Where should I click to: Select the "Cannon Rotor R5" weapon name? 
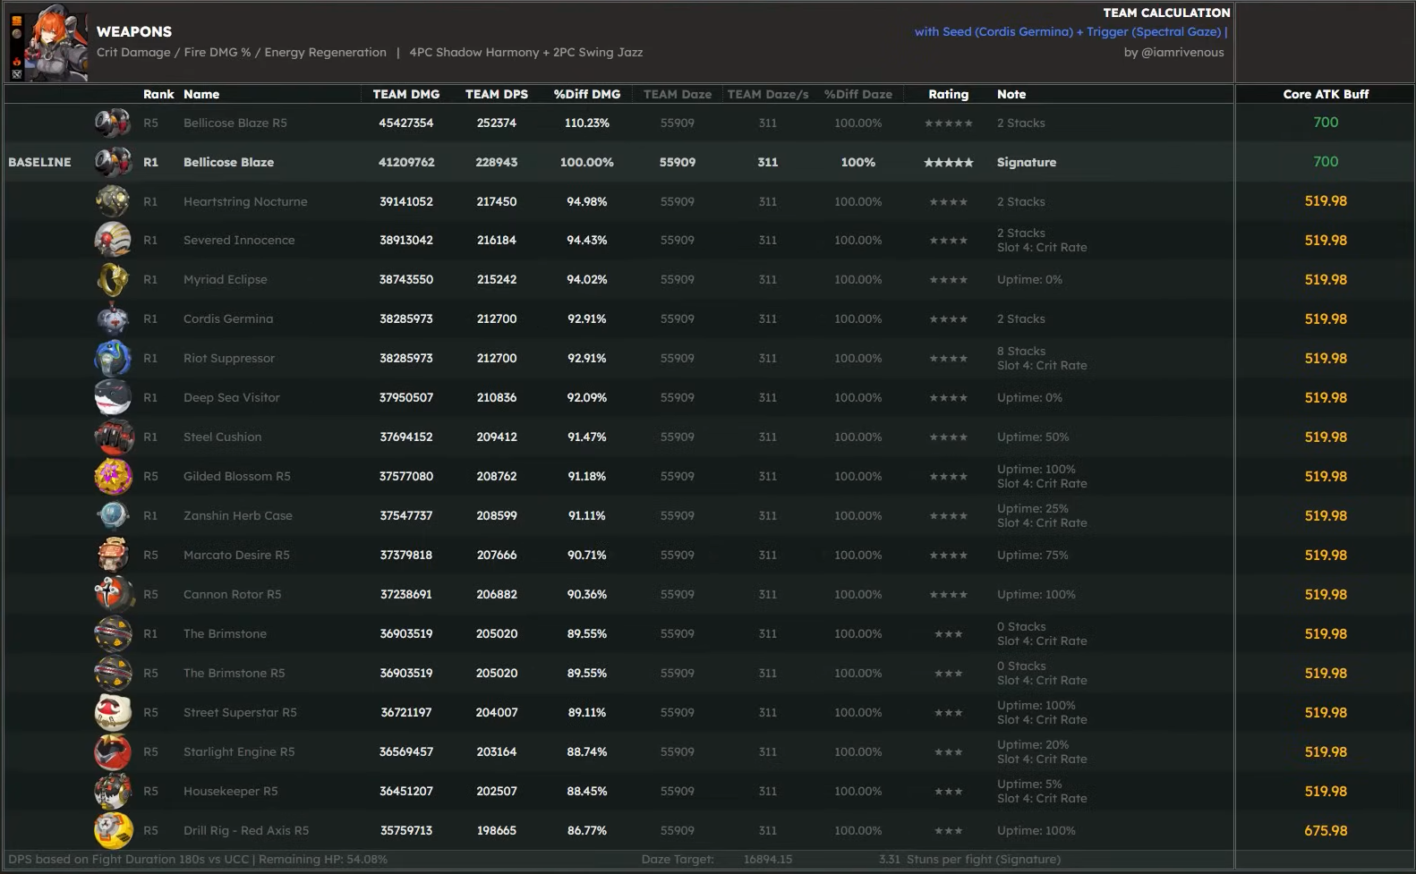coord(233,594)
